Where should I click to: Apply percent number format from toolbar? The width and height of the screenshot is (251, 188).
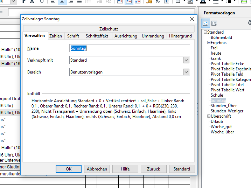point(158,2)
